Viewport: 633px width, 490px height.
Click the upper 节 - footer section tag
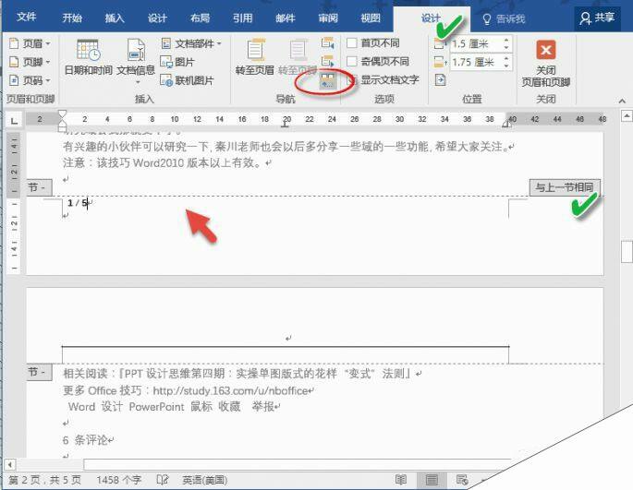pos(39,187)
